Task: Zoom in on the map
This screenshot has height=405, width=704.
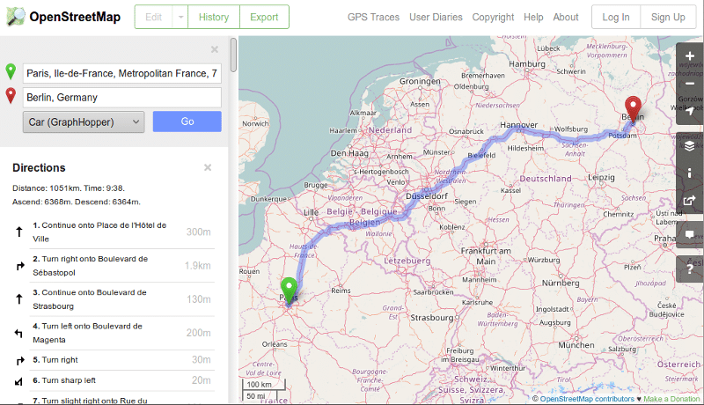Action: tap(690, 56)
